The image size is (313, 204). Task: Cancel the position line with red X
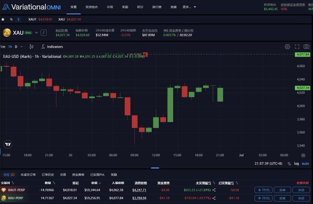[x=145, y=54]
